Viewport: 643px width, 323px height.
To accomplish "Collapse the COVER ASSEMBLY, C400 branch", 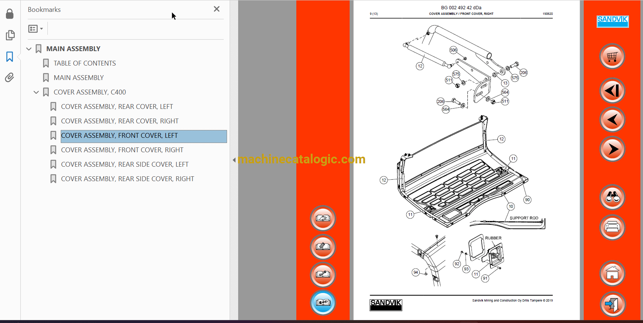I will tap(36, 92).
